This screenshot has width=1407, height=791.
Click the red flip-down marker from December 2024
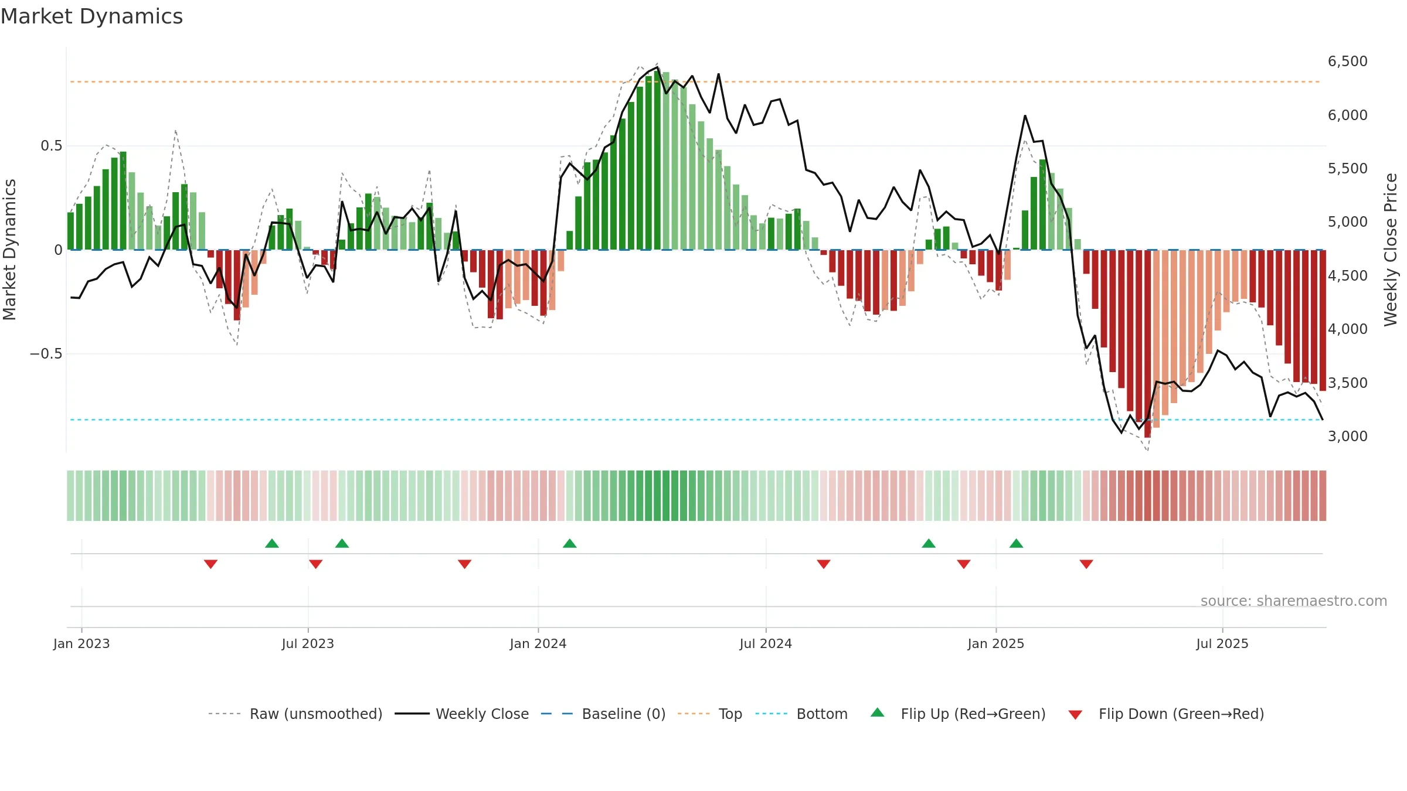(x=964, y=564)
